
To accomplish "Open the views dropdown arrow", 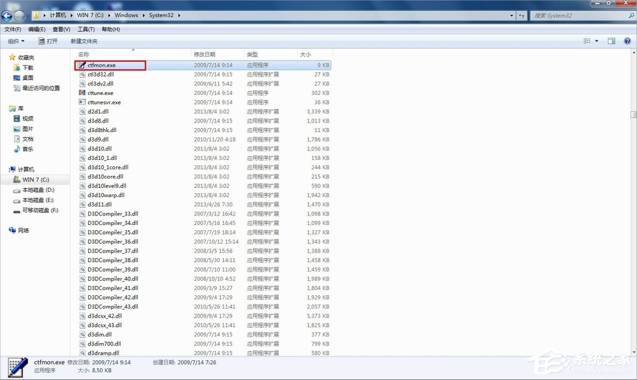I will point(596,41).
